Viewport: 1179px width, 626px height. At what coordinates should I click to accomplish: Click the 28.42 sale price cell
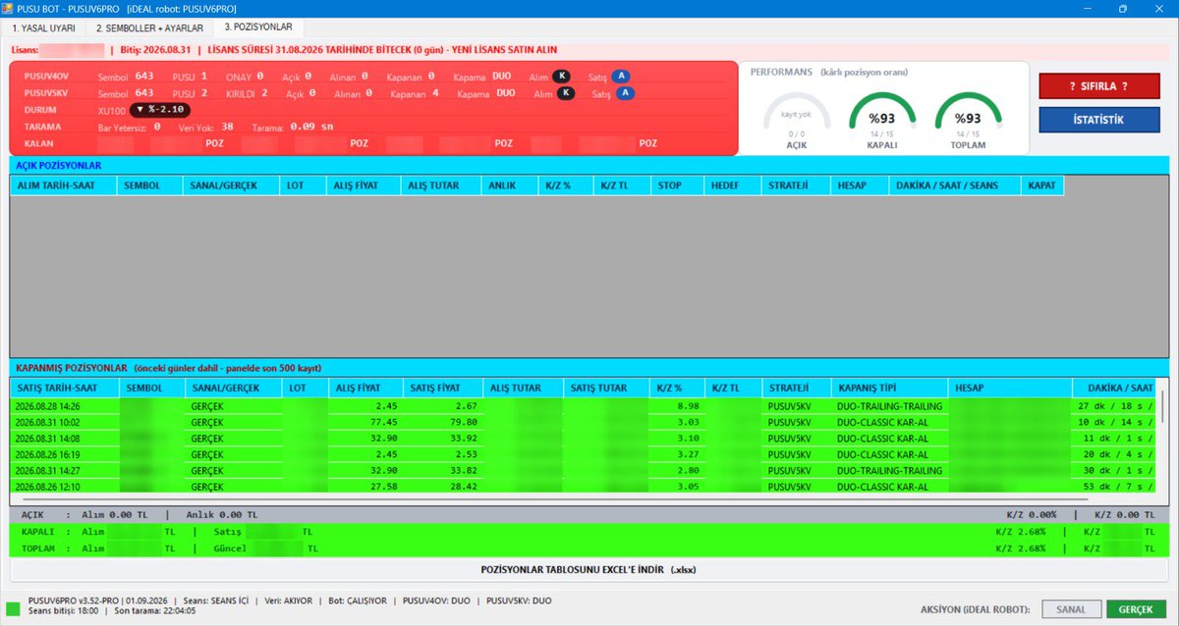(443, 487)
